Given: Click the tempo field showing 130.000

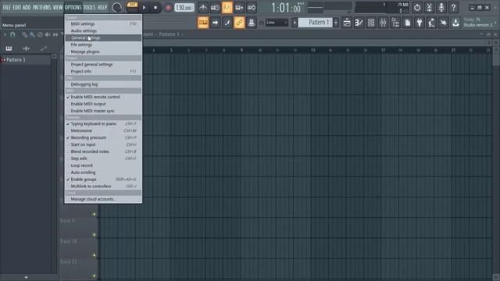Looking at the screenshot, I should click(x=184, y=7).
